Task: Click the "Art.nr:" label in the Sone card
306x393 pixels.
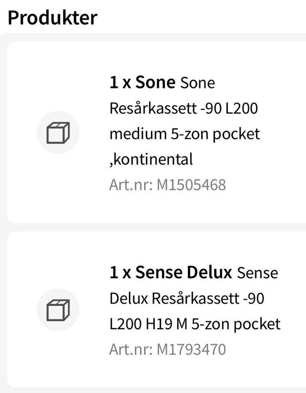Action: click(131, 185)
